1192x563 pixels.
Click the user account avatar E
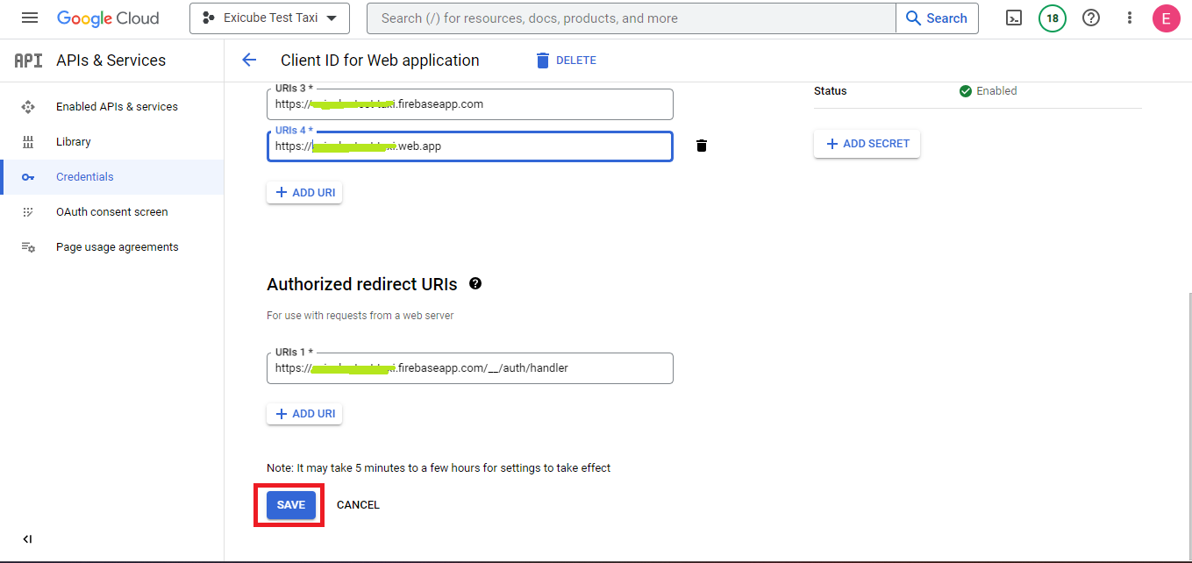click(x=1166, y=18)
